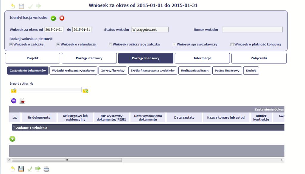This screenshot has height=174, width=305.
Task: Select the Zestawienie dokumentów sub-tab
Action: pos(28,71)
